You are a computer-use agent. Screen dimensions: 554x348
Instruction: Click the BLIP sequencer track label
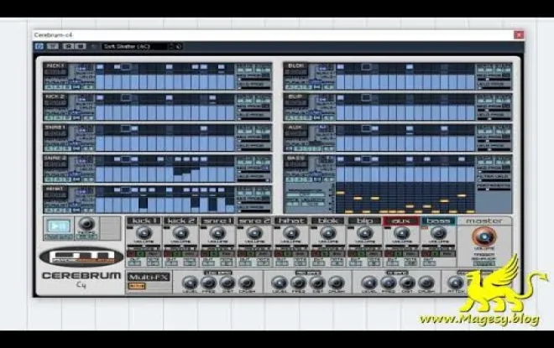coord(296,96)
